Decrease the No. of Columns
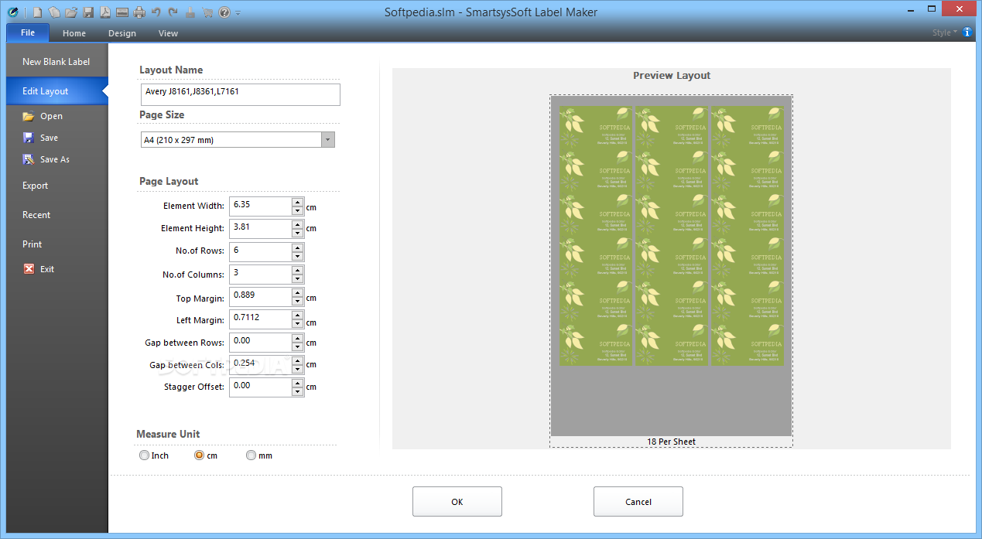 pyautogui.click(x=297, y=280)
